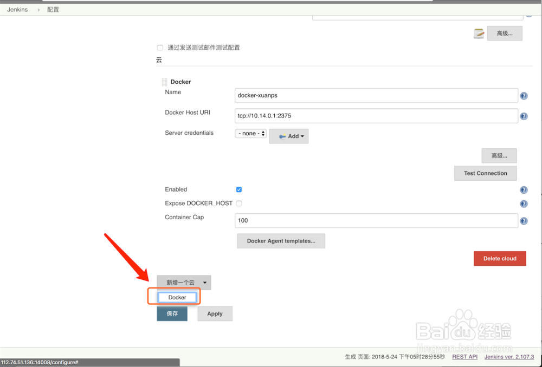Open the REST API link
The height and width of the screenshot is (367, 542).
(x=464, y=357)
